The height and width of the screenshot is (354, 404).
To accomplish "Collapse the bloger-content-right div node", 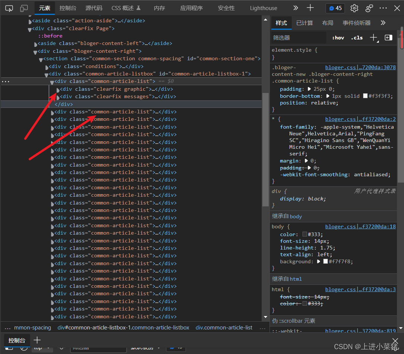I will point(35,52).
